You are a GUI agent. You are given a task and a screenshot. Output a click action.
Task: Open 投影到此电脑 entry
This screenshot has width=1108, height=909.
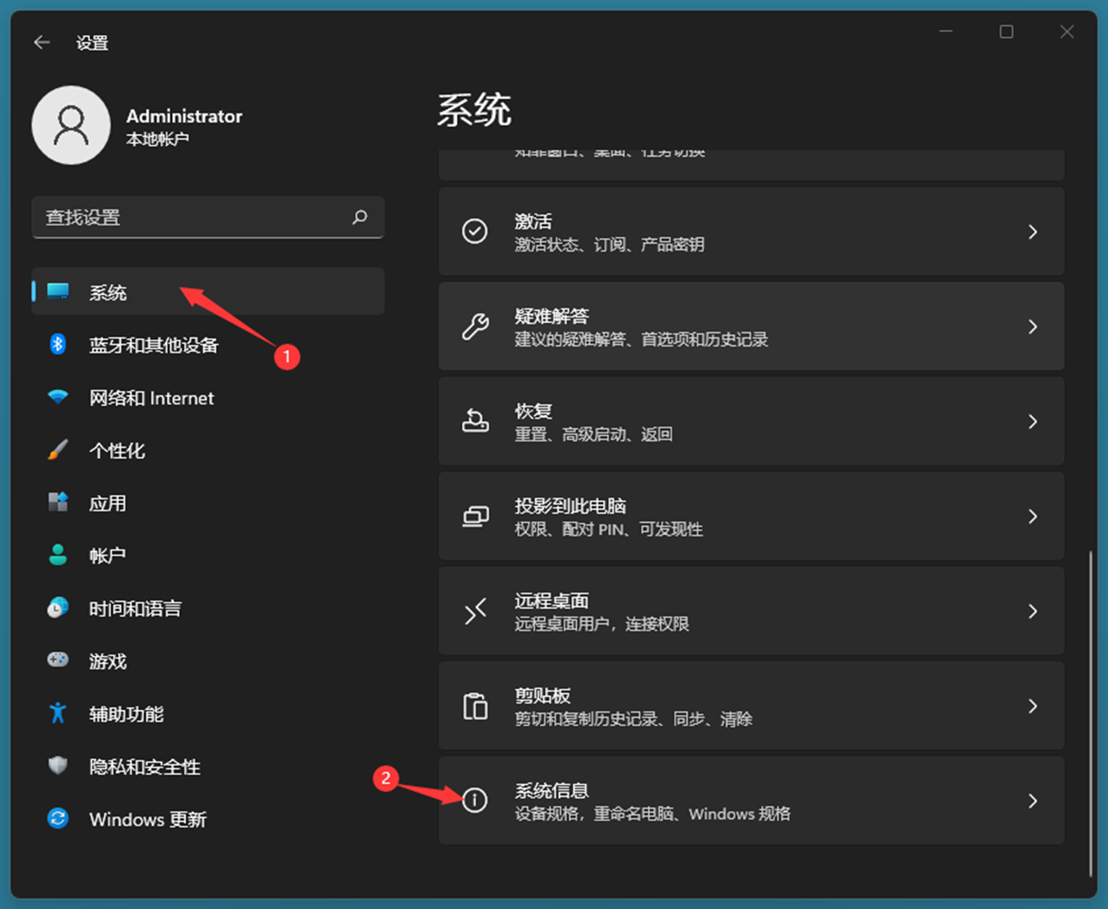pos(751,516)
